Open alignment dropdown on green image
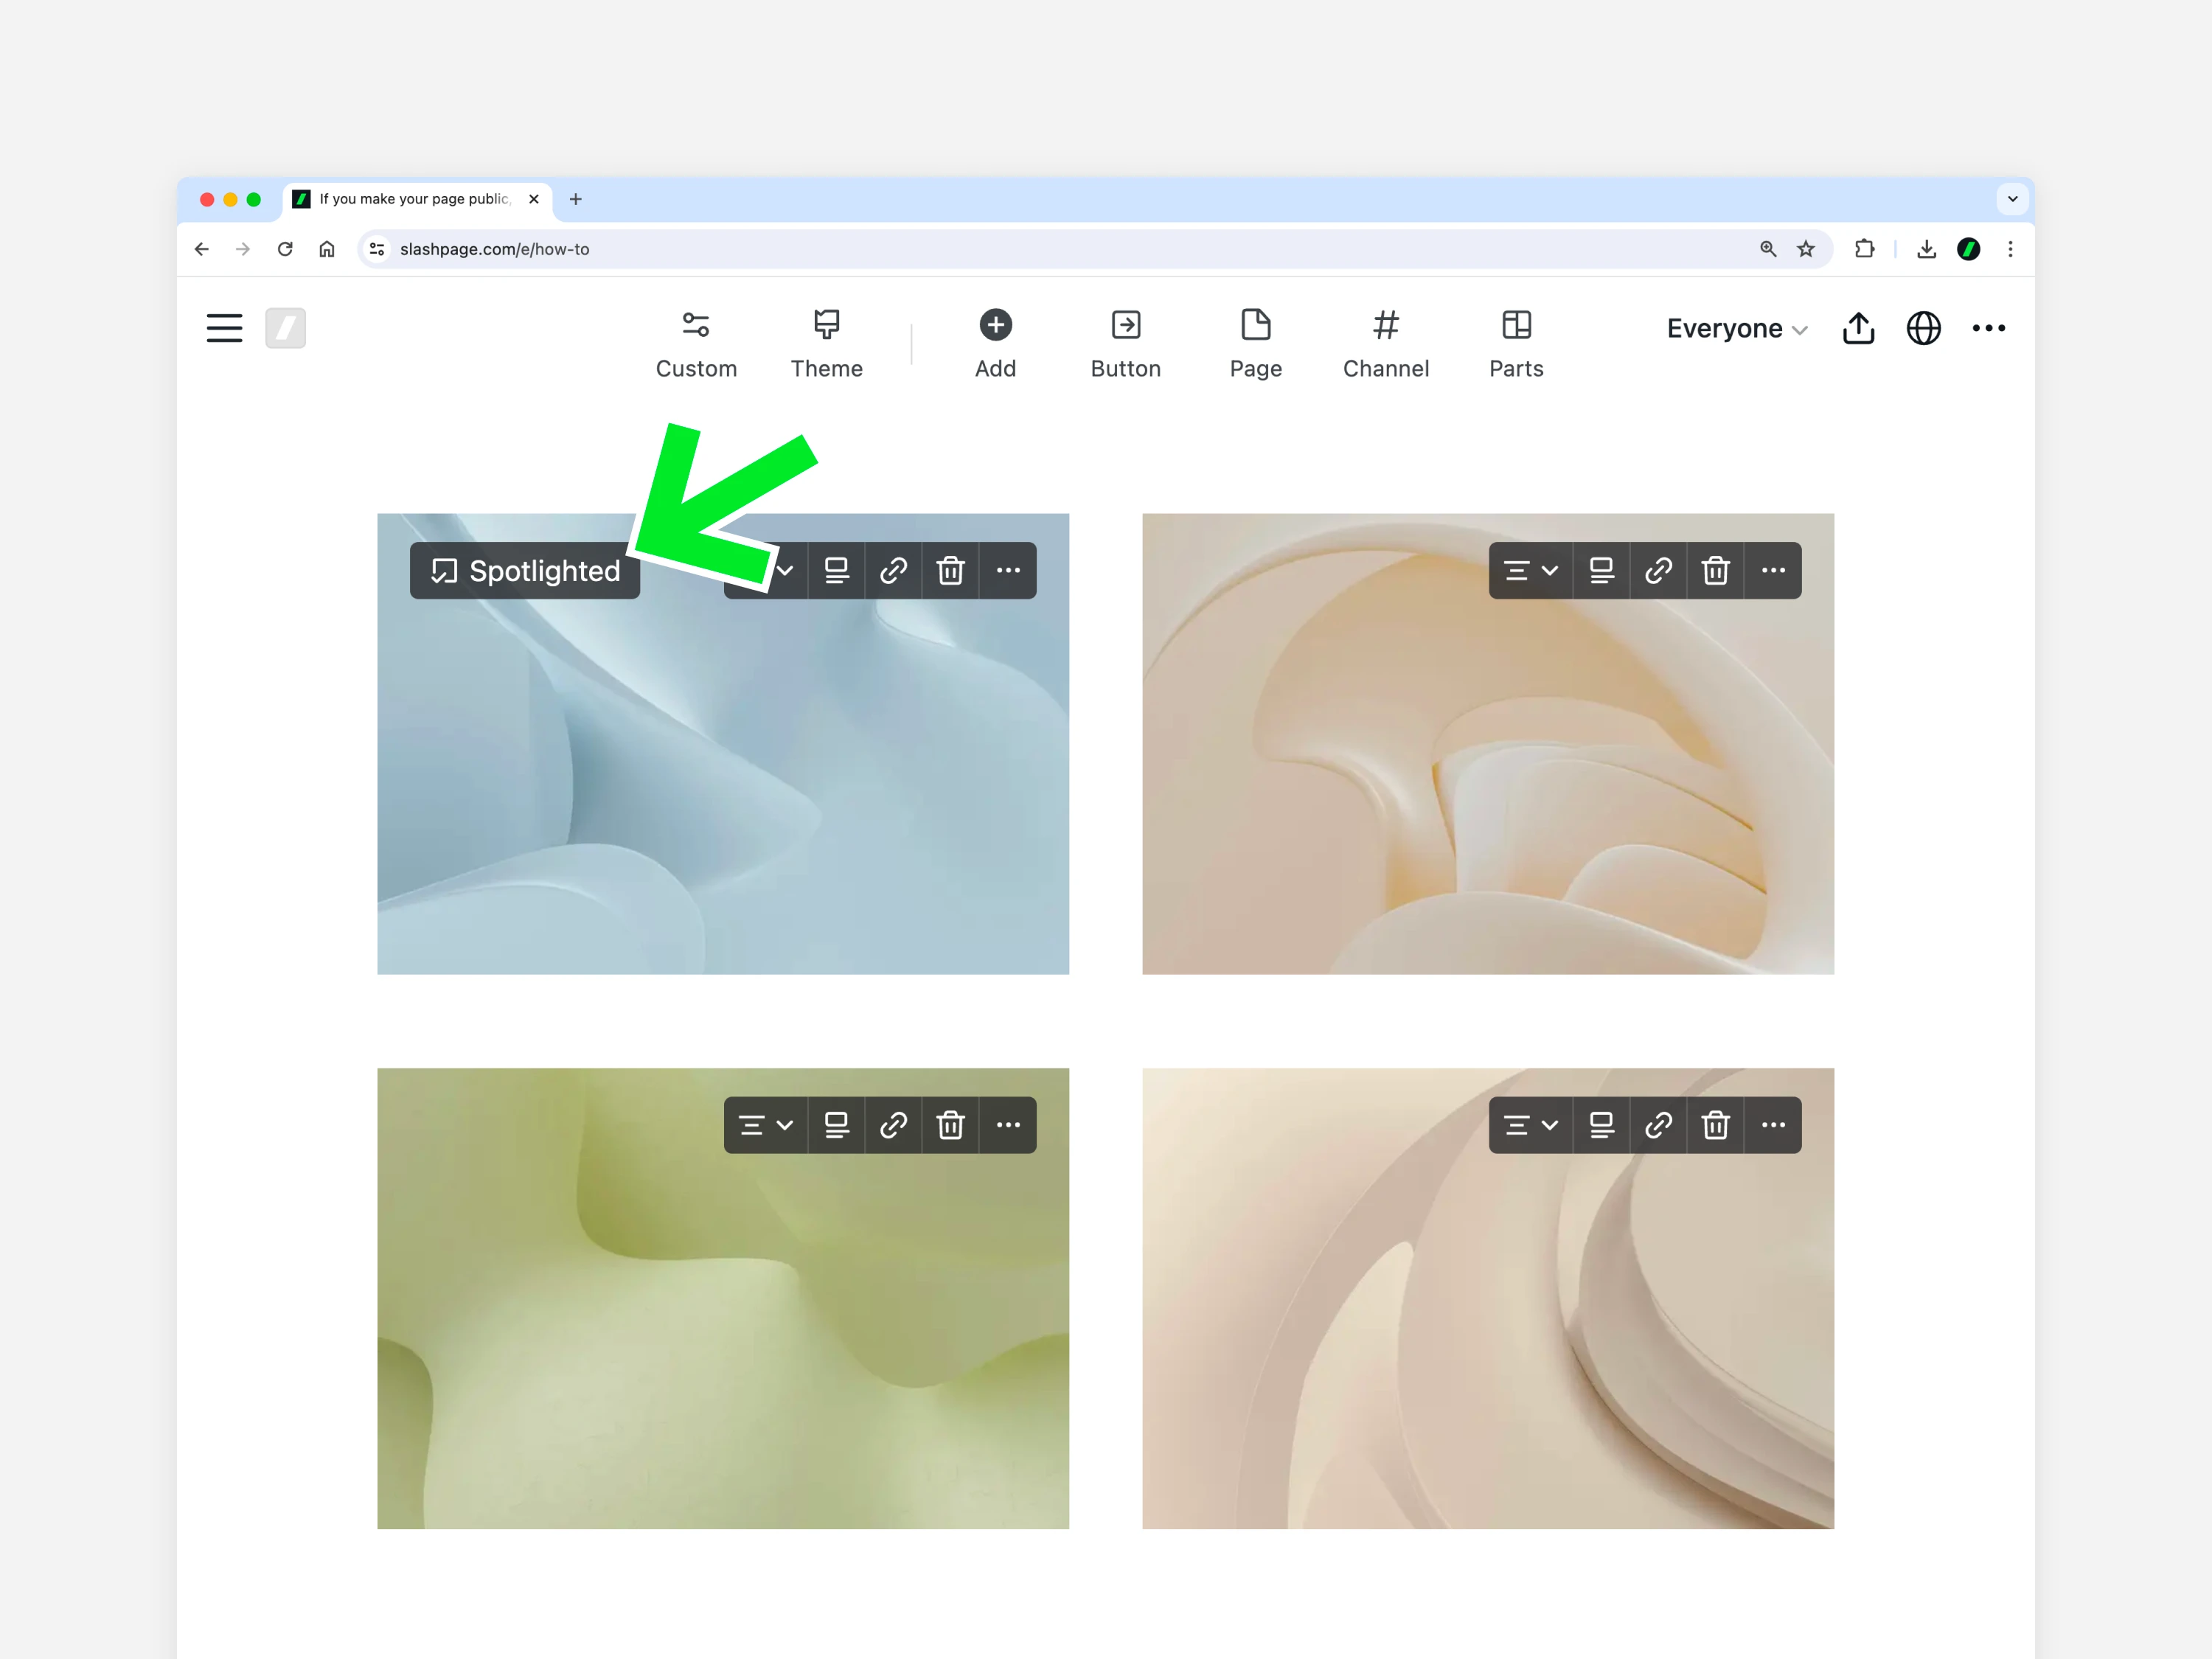This screenshot has height=1659, width=2212. (x=766, y=1125)
